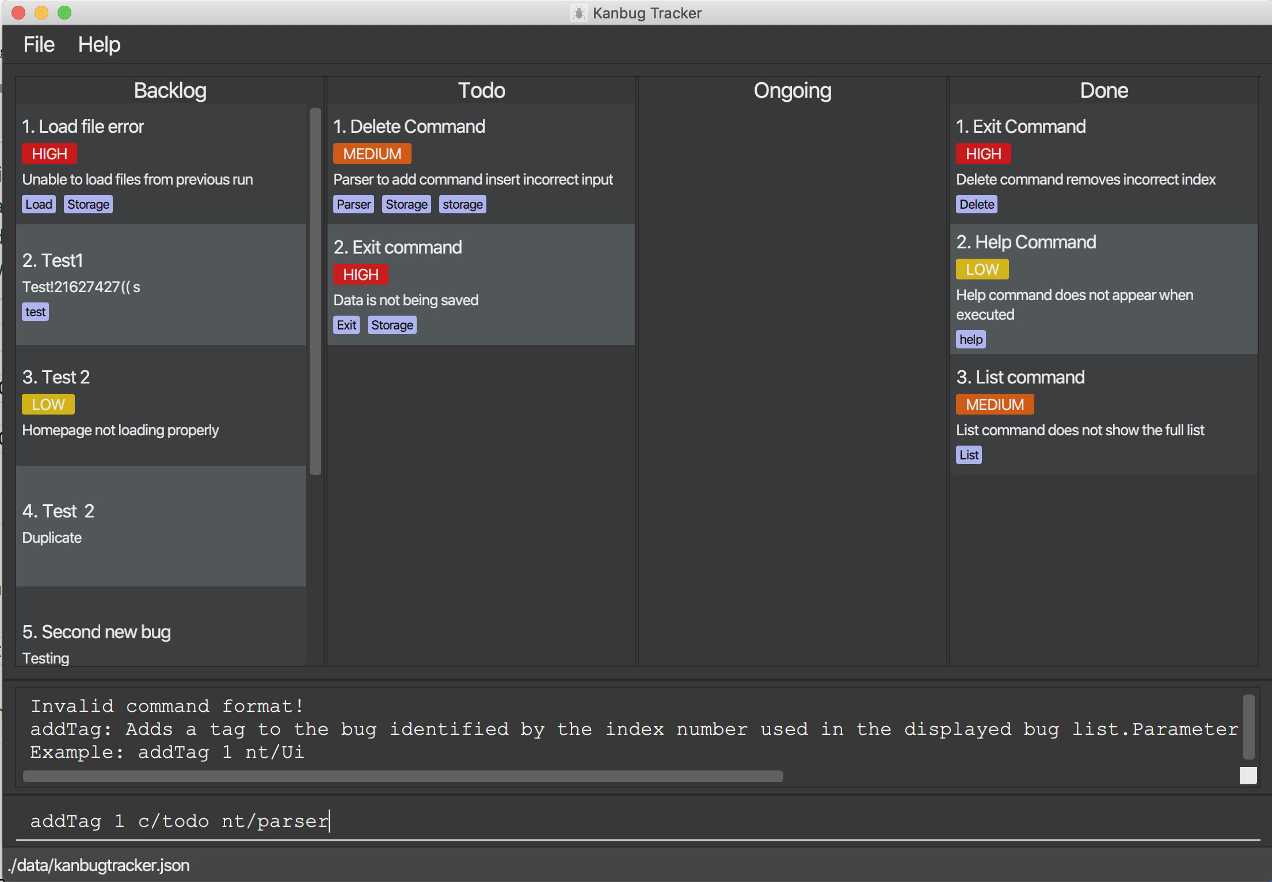Click the 'List' tag in Done

click(969, 455)
